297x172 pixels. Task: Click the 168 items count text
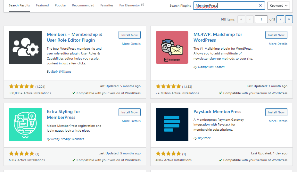pos(227,19)
